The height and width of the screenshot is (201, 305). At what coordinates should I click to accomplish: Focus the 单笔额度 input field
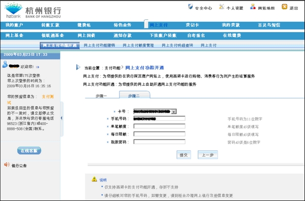pyautogui.click(x=159, y=126)
